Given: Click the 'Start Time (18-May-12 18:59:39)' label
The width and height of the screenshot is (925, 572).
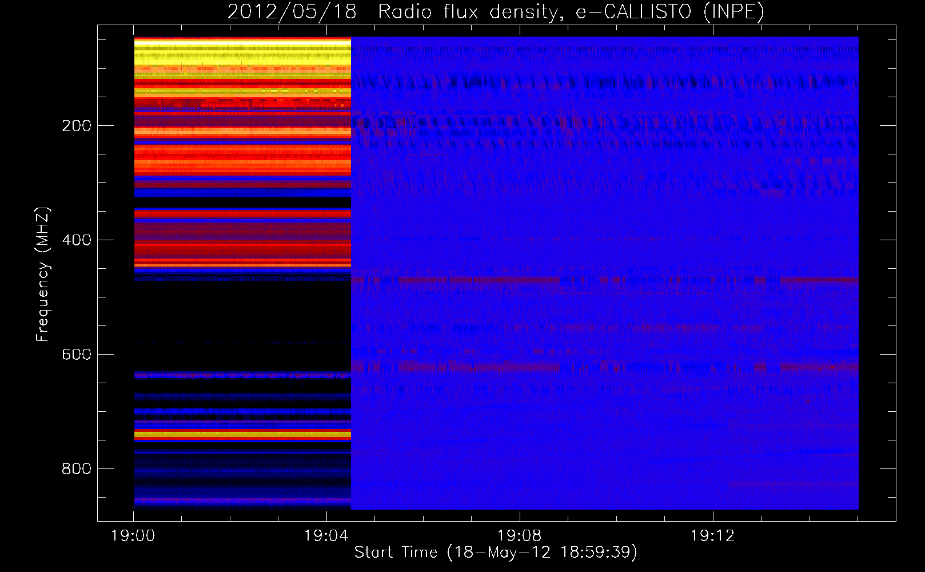Looking at the screenshot, I should tap(496, 553).
